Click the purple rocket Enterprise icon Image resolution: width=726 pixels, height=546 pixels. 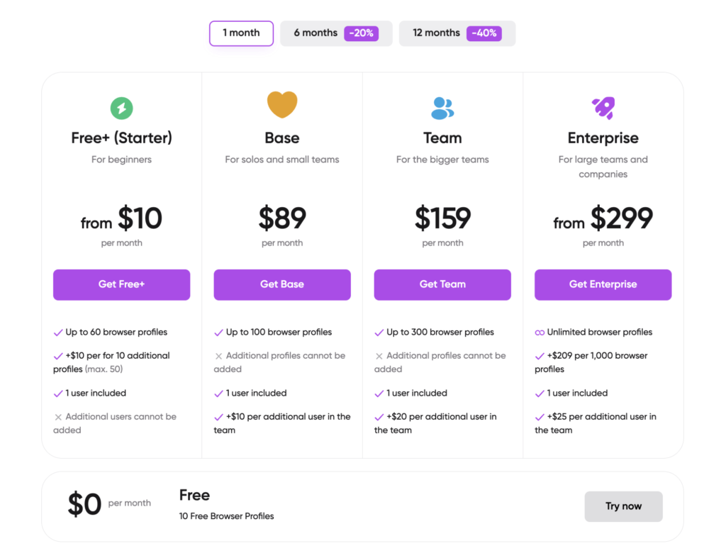603,108
